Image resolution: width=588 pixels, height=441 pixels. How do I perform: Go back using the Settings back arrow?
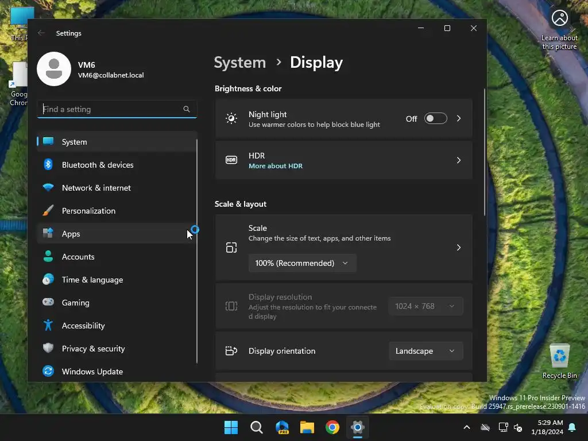pos(41,33)
